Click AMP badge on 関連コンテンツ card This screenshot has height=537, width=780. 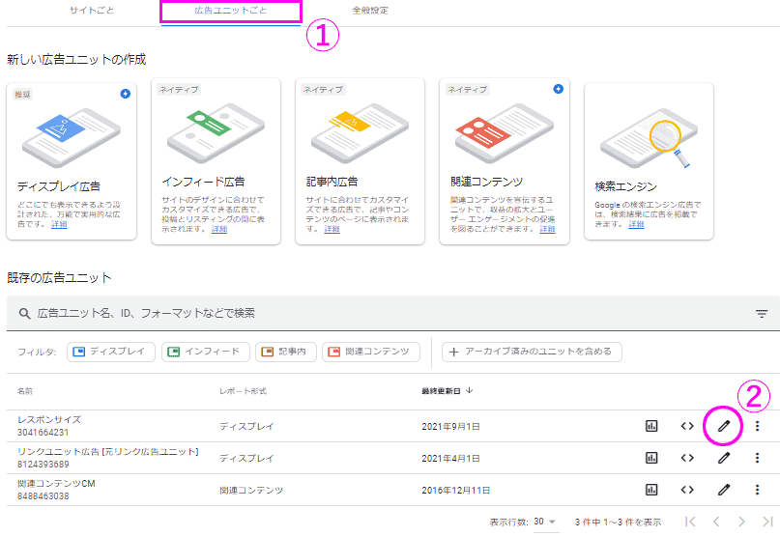pos(558,89)
